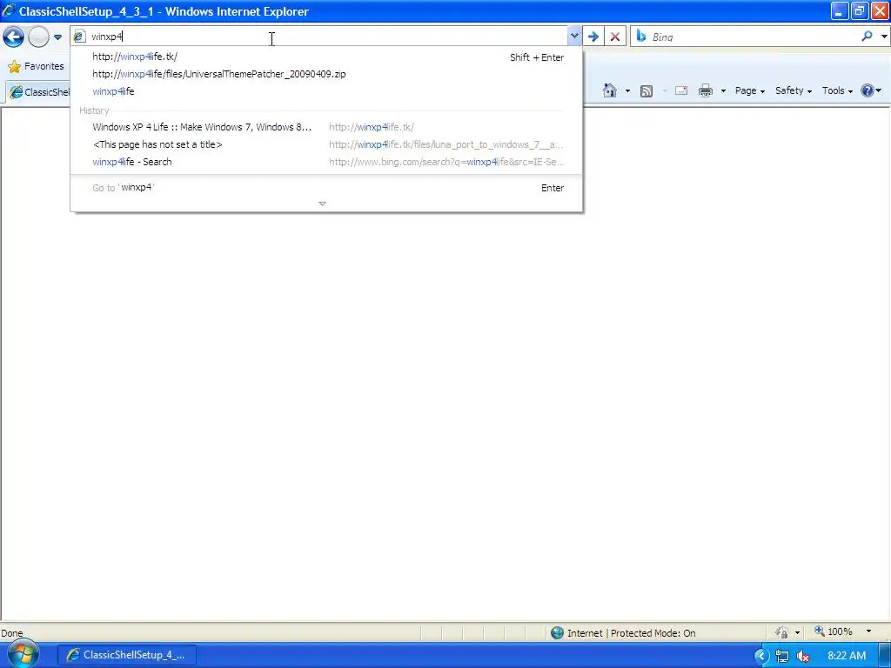The width and height of the screenshot is (891, 668).
Task: Open the status bar privacy dropdown arrow
Action: [x=797, y=632]
